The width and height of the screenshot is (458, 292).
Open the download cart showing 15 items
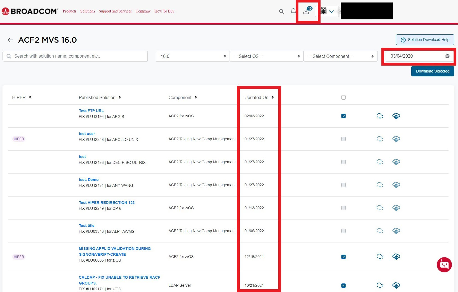point(307,11)
